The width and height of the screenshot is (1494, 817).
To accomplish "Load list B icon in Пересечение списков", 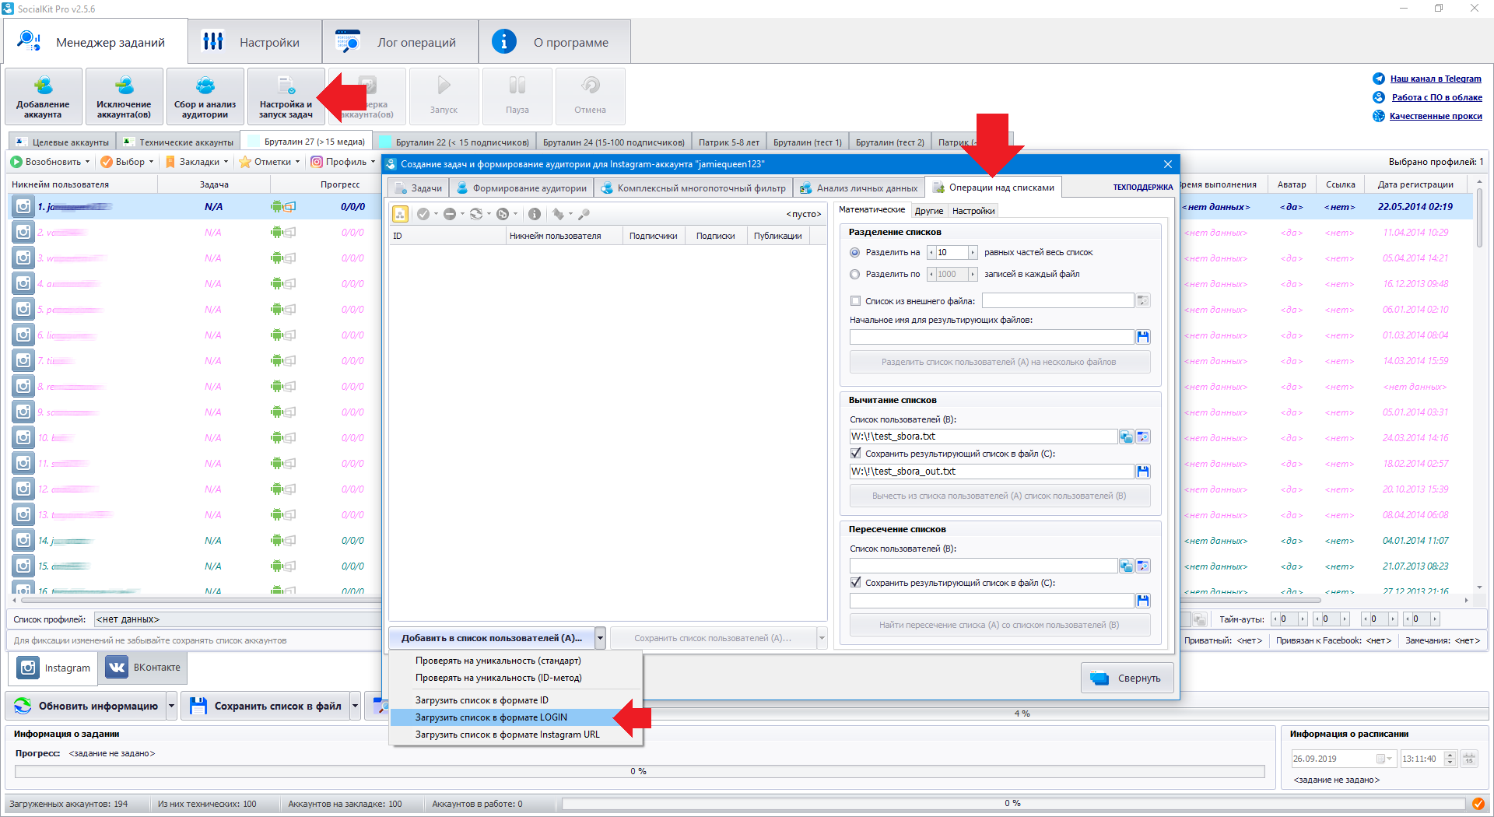I will point(1126,566).
